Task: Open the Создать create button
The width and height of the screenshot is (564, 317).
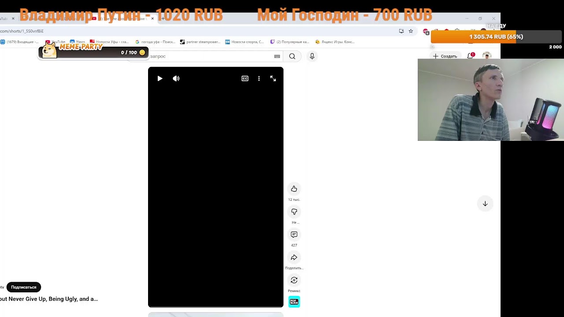Action: (x=445, y=56)
